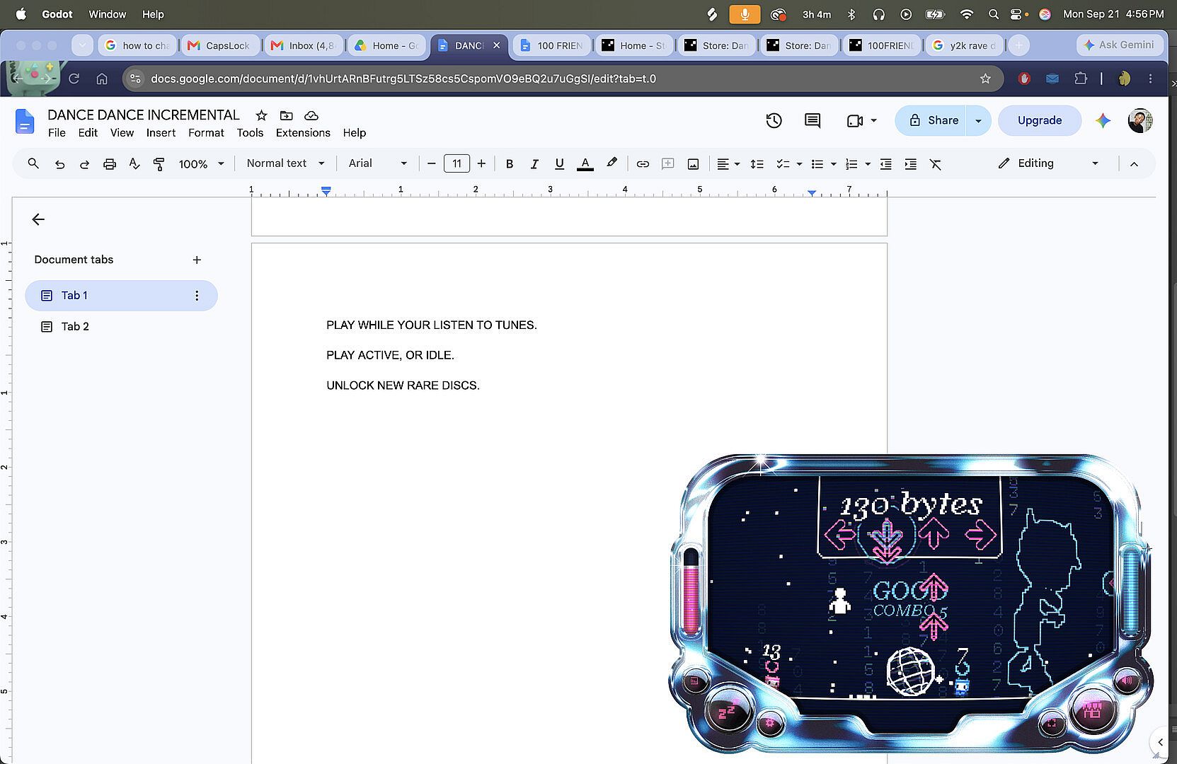Viewport: 1177px width, 764px height.
Task: Toggle bold formatting
Action: click(509, 163)
